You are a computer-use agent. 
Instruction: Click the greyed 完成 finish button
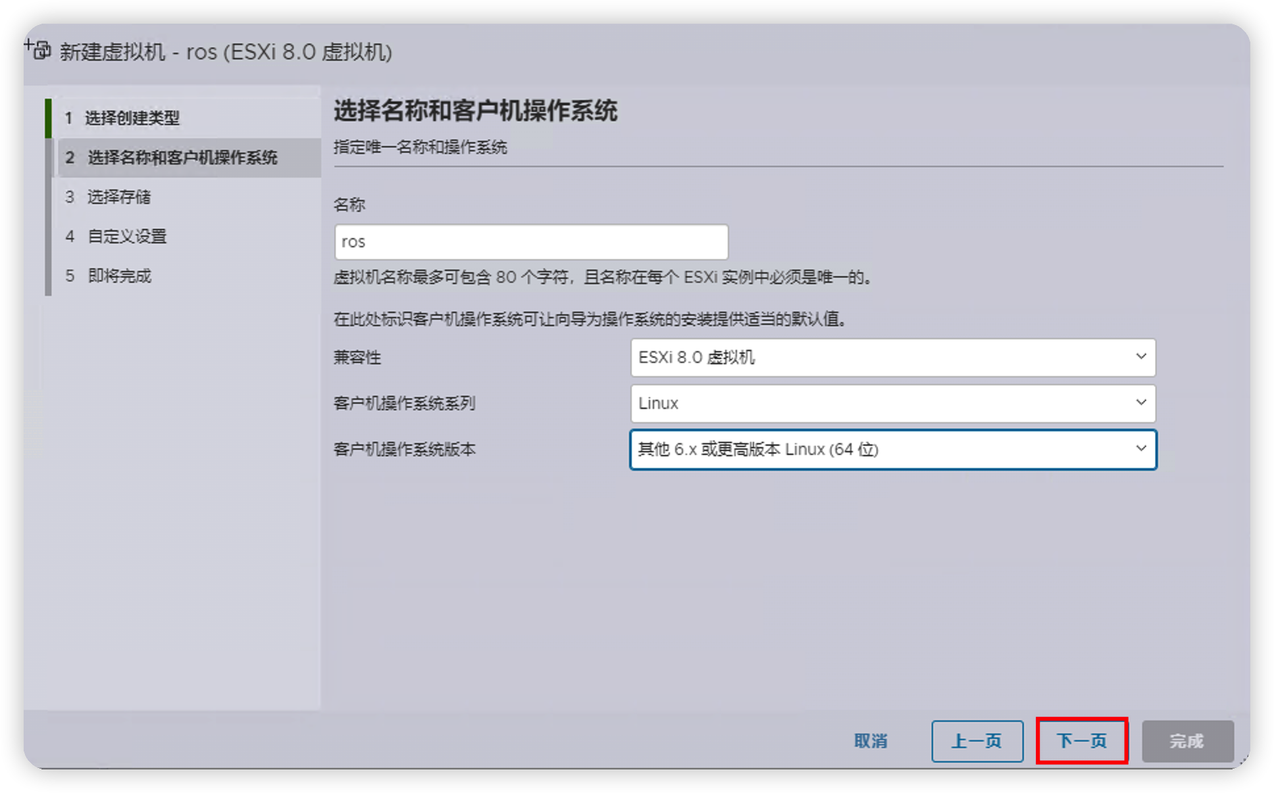pyautogui.click(x=1187, y=741)
